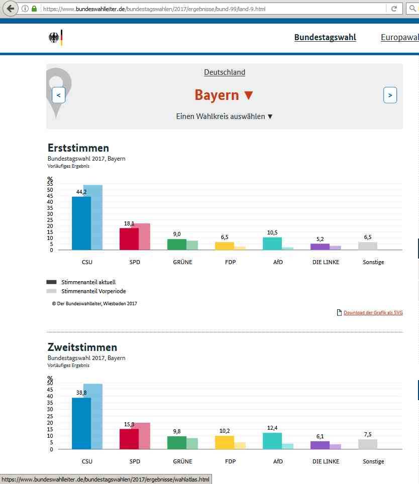This screenshot has width=419, height=484.
Task: Click the GRÜNE current bar in Erststimmen chart
Action: (177, 245)
